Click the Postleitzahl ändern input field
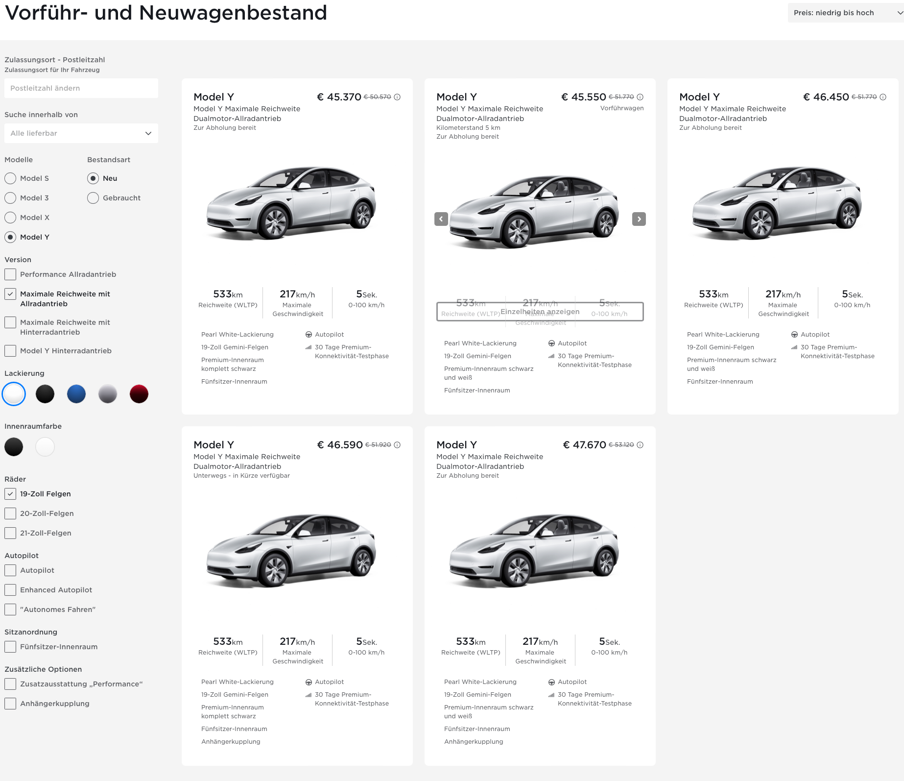Viewport: 904px width, 781px height. [81, 88]
